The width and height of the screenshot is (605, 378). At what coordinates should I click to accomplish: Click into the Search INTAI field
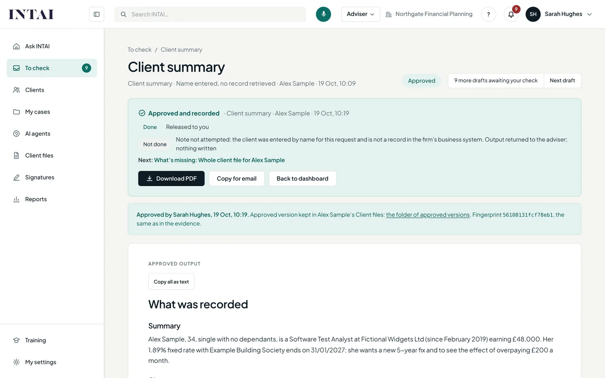coord(210,14)
